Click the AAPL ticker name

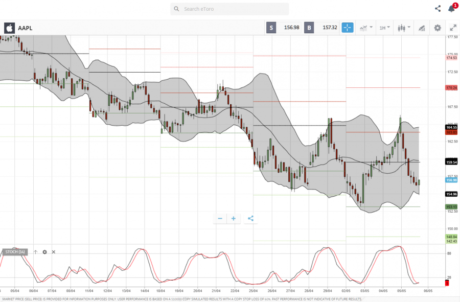pos(25,28)
